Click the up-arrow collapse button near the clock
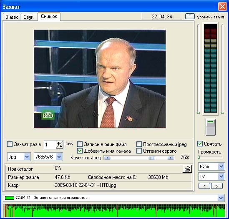 pyautogui.click(x=190, y=16)
